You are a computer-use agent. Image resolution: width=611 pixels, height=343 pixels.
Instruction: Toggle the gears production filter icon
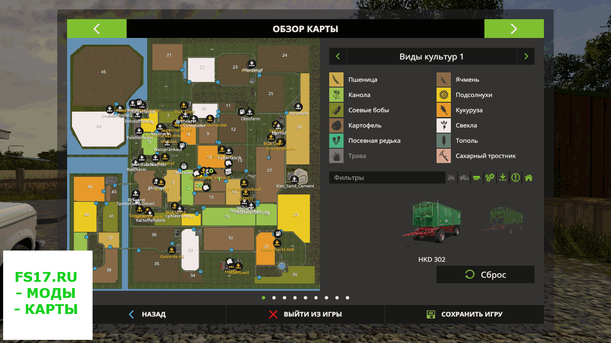click(x=490, y=178)
